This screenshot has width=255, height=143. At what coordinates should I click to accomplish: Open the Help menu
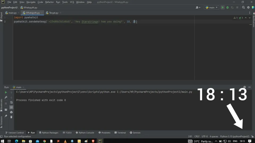click(89, 2)
